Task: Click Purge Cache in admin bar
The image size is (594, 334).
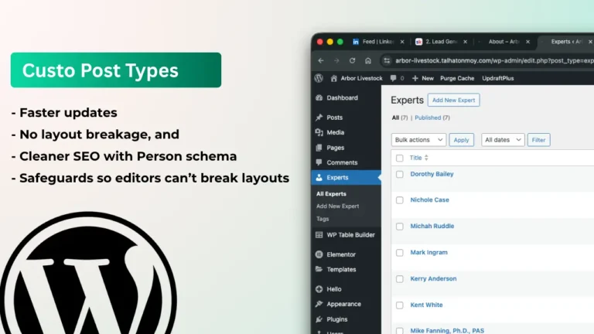Action: (457, 78)
